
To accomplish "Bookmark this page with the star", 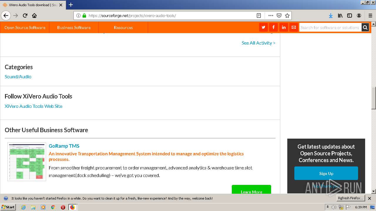I will pyautogui.click(x=287, y=16).
